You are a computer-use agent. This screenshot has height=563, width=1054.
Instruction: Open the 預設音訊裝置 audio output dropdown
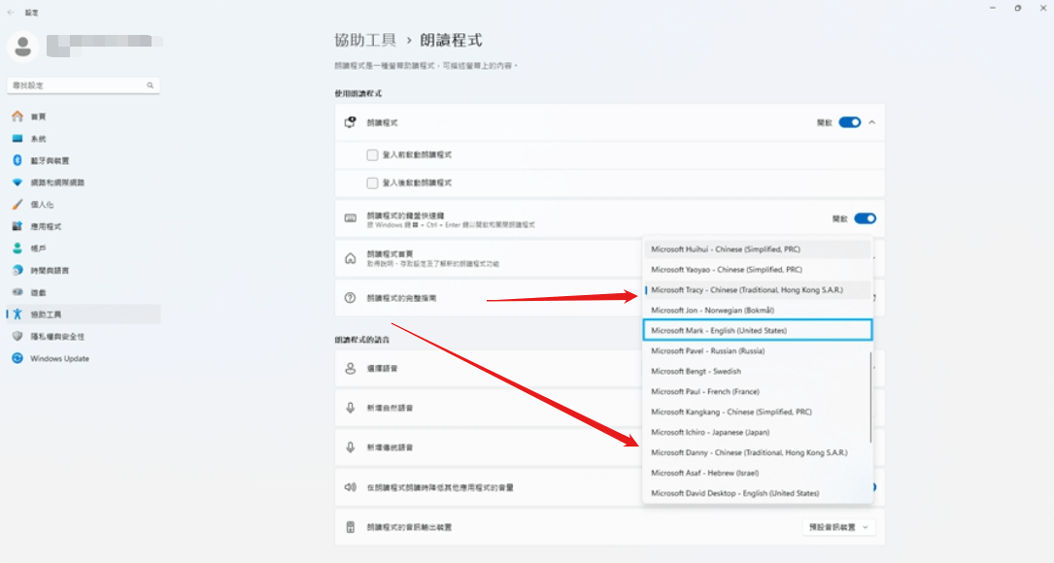pos(838,527)
